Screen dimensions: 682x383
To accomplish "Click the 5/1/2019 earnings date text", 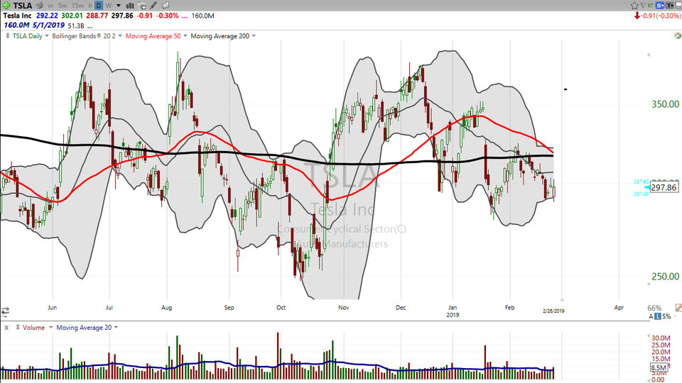I will click(x=48, y=26).
